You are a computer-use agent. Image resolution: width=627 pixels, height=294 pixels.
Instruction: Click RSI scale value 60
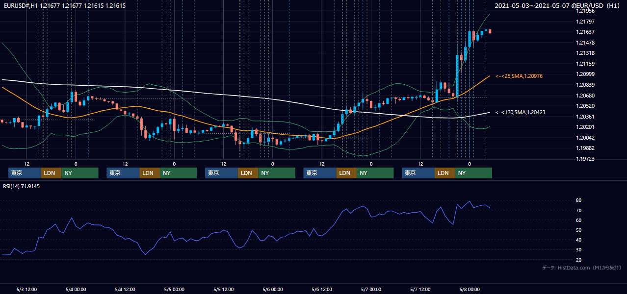click(579, 220)
